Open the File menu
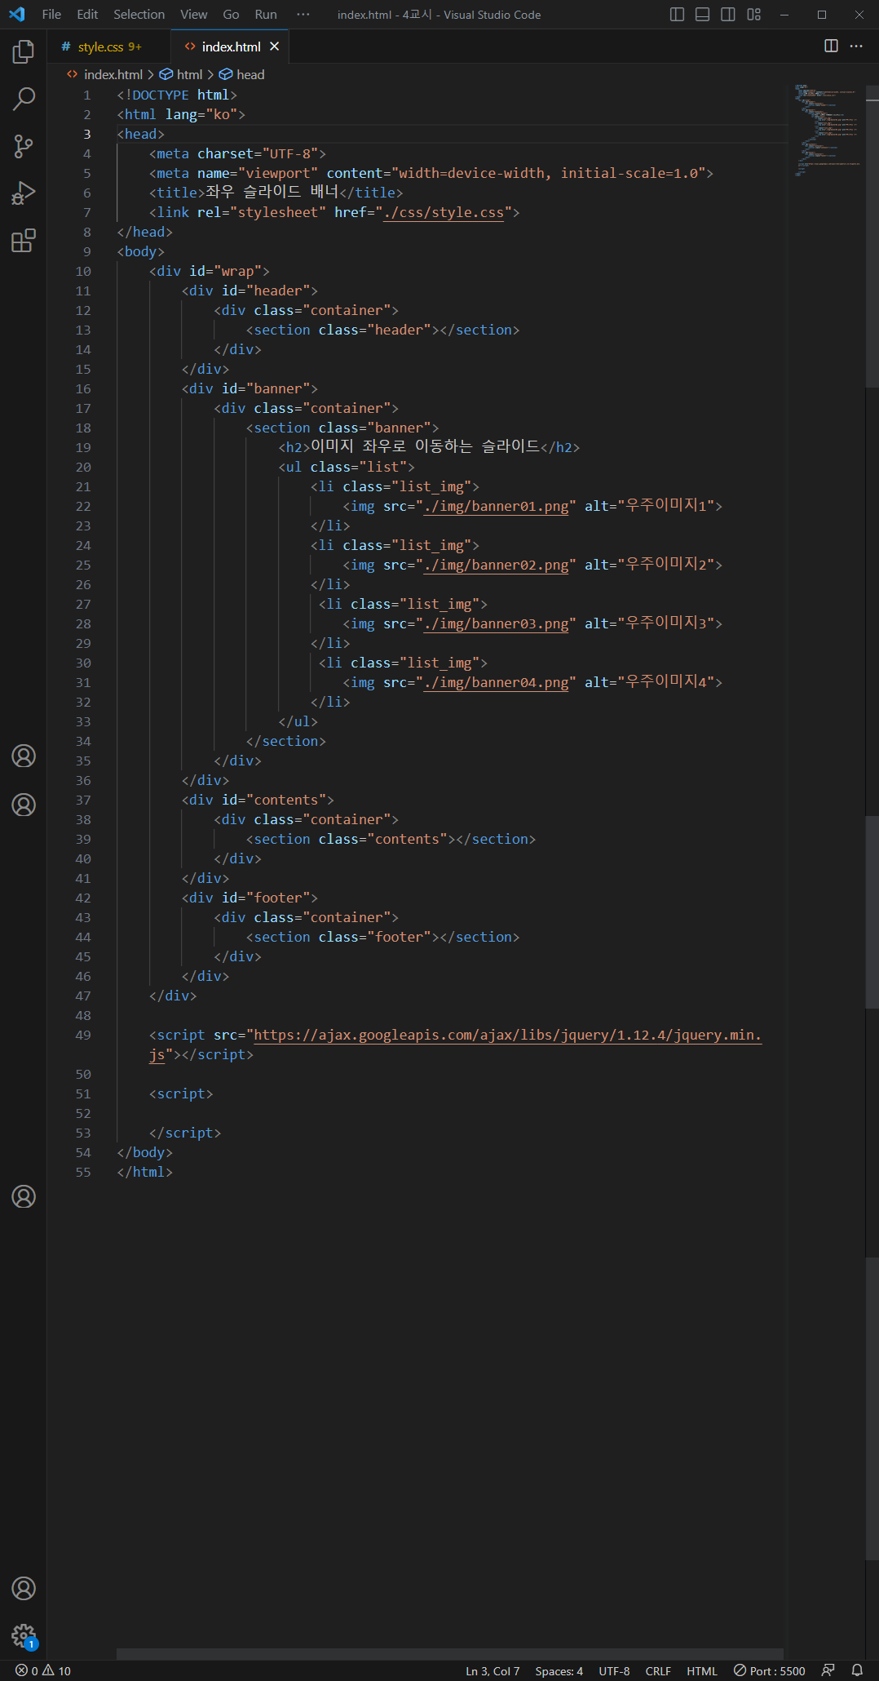The width and height of the screenshot is (879, 1681). [51, 15]
